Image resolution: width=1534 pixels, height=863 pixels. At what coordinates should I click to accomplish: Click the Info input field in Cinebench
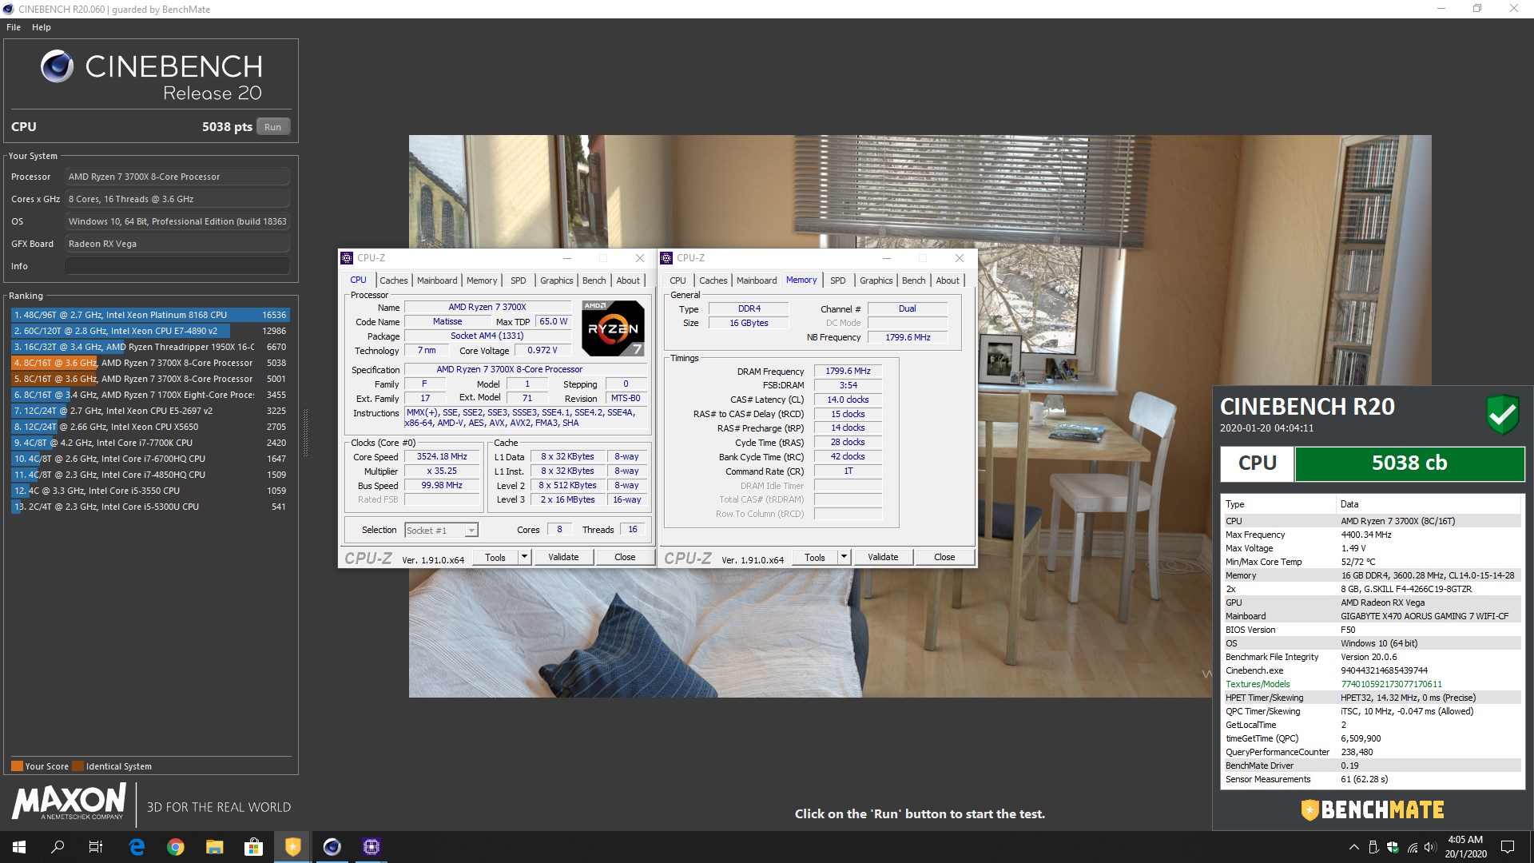pos(177,266)
